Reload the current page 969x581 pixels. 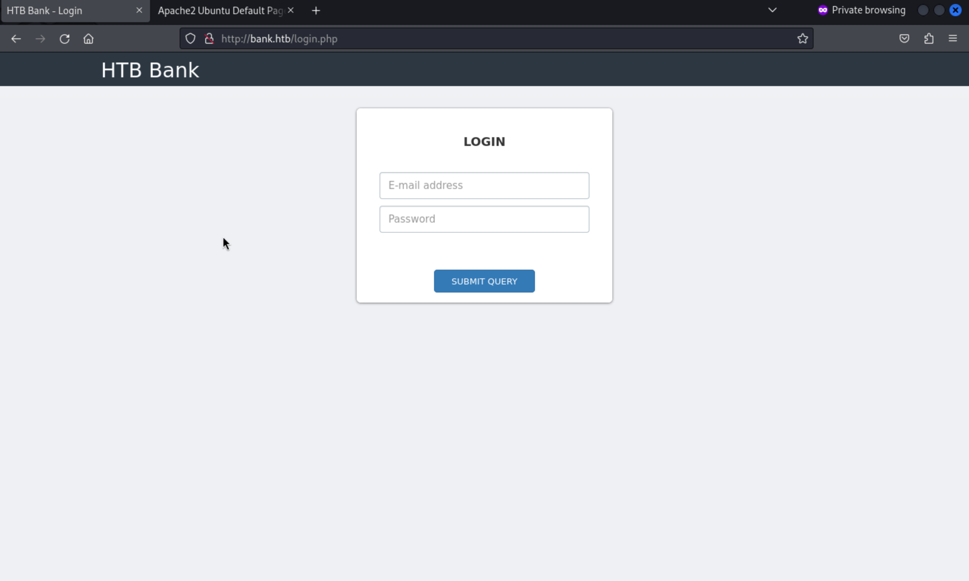(65, 39)
